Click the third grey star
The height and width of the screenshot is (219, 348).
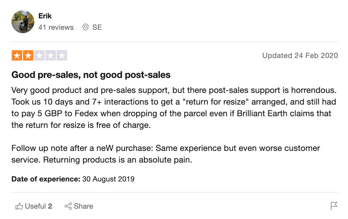click(39, 55)
